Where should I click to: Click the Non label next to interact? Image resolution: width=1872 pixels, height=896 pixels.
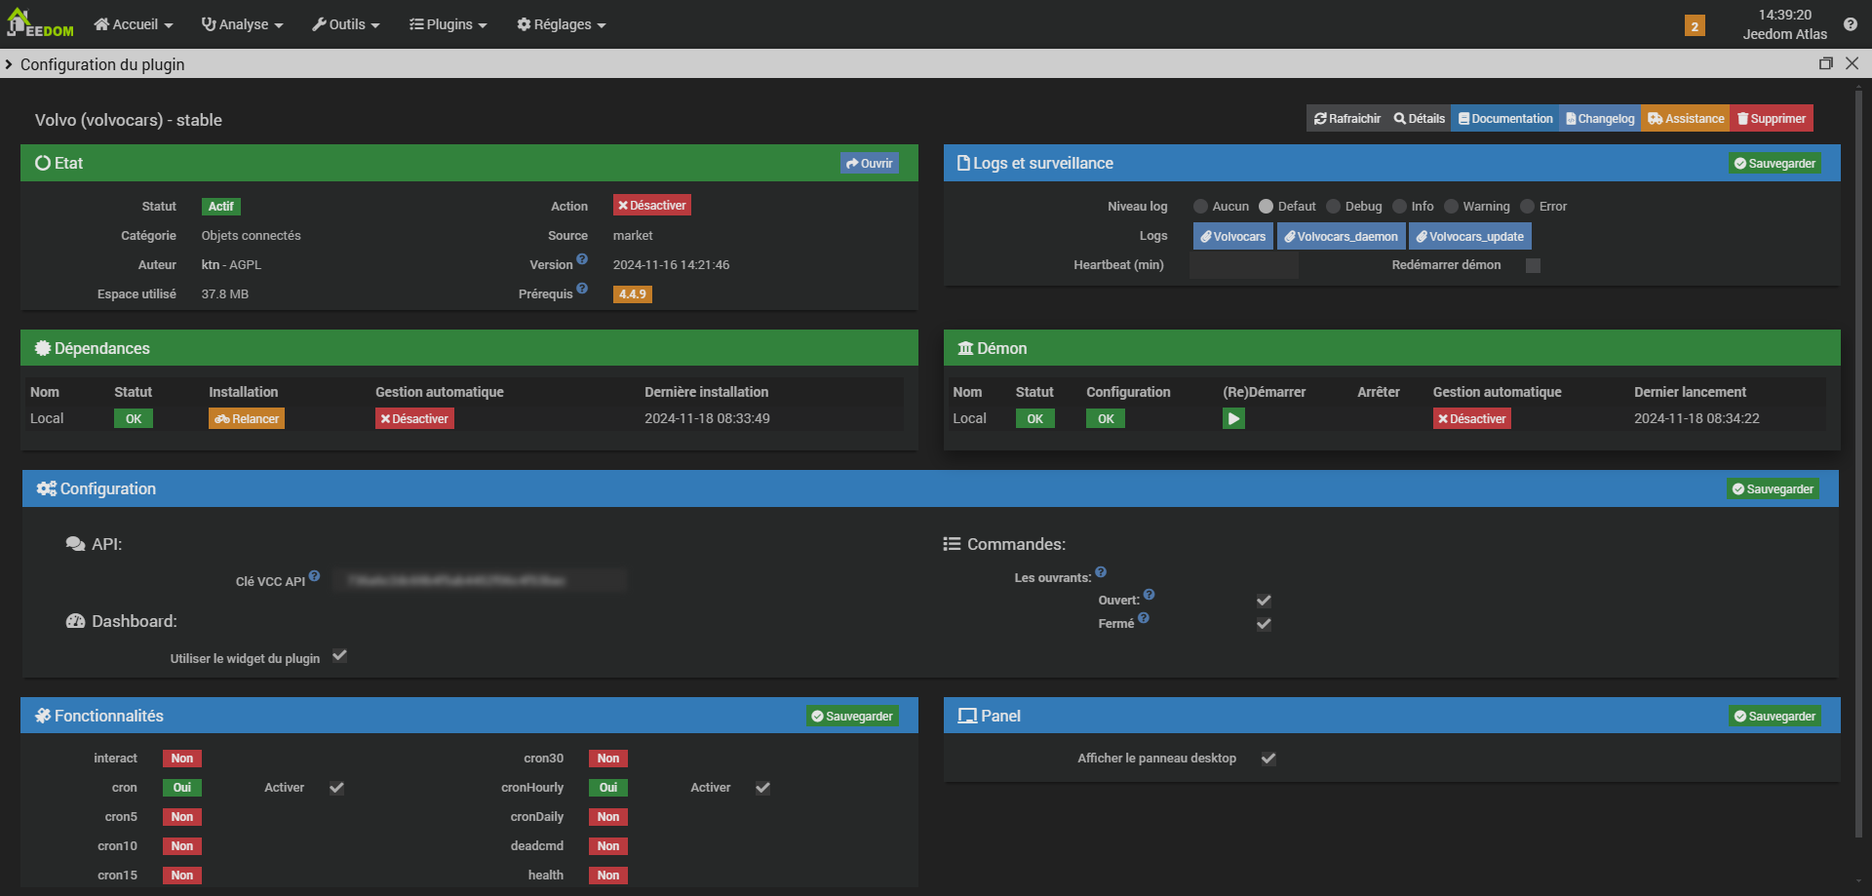[182, 759]
